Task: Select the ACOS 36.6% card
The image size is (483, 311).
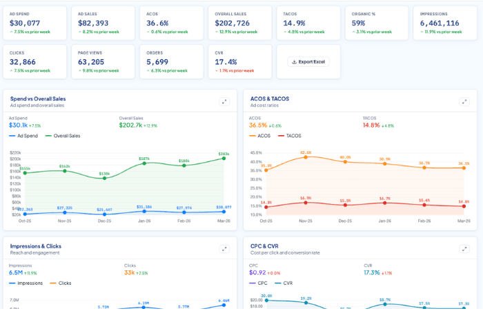Action: point(172,23)
